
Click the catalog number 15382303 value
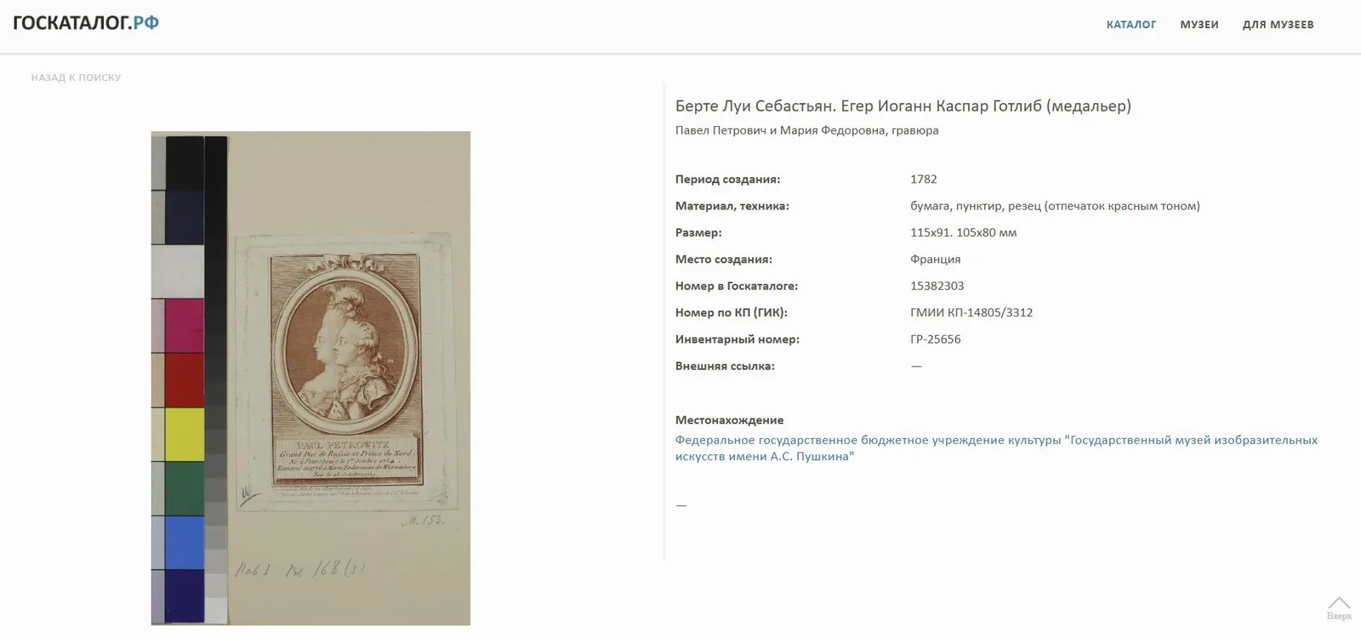(937, 286)
